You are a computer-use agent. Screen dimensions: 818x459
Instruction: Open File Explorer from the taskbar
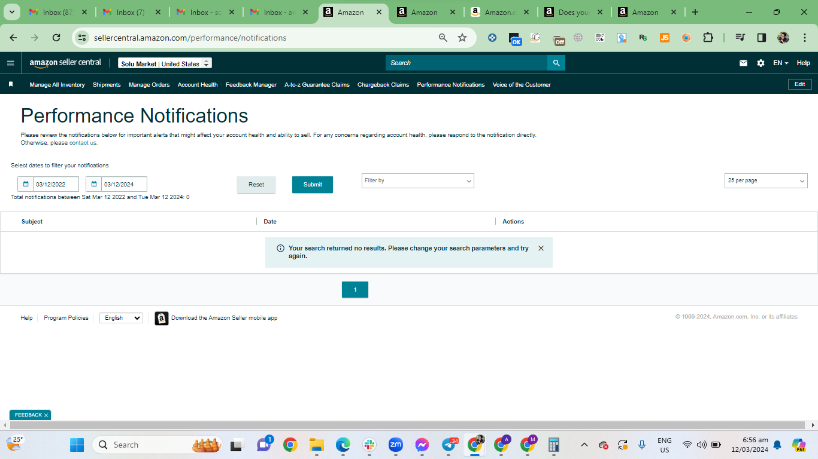click(x=316, y=445)
